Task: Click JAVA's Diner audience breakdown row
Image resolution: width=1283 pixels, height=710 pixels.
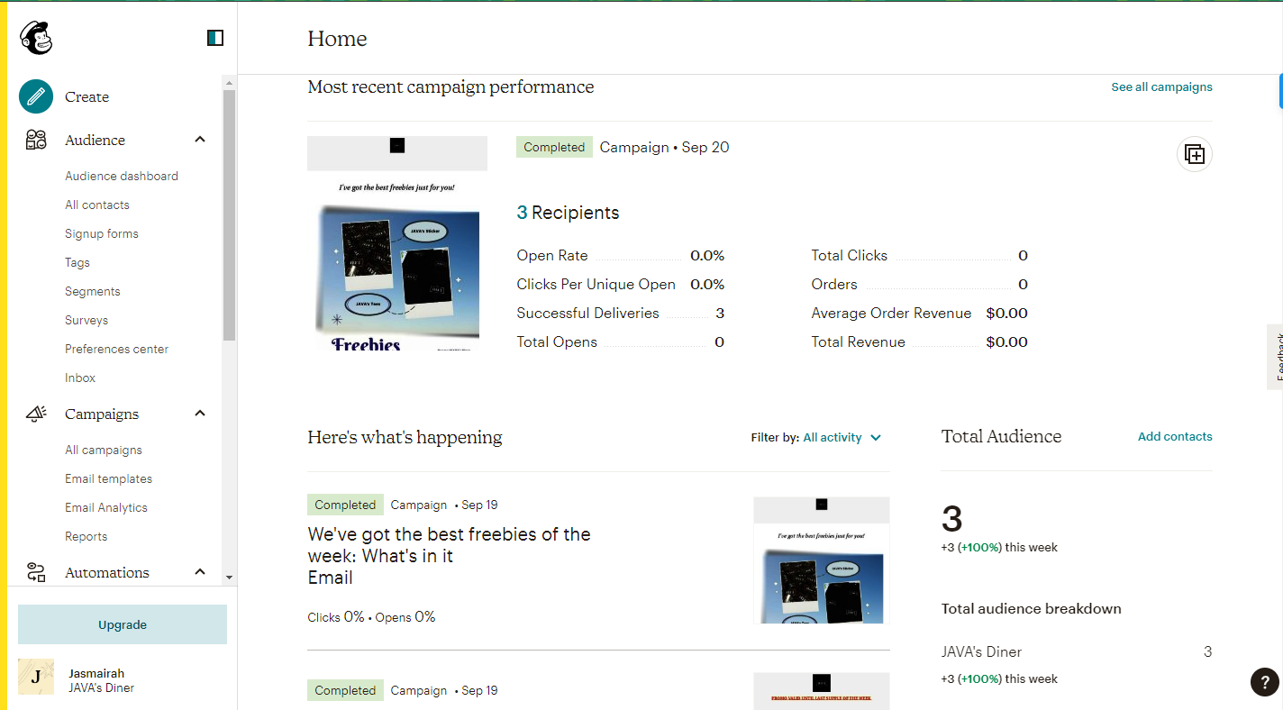Action: pos(1077,651)
